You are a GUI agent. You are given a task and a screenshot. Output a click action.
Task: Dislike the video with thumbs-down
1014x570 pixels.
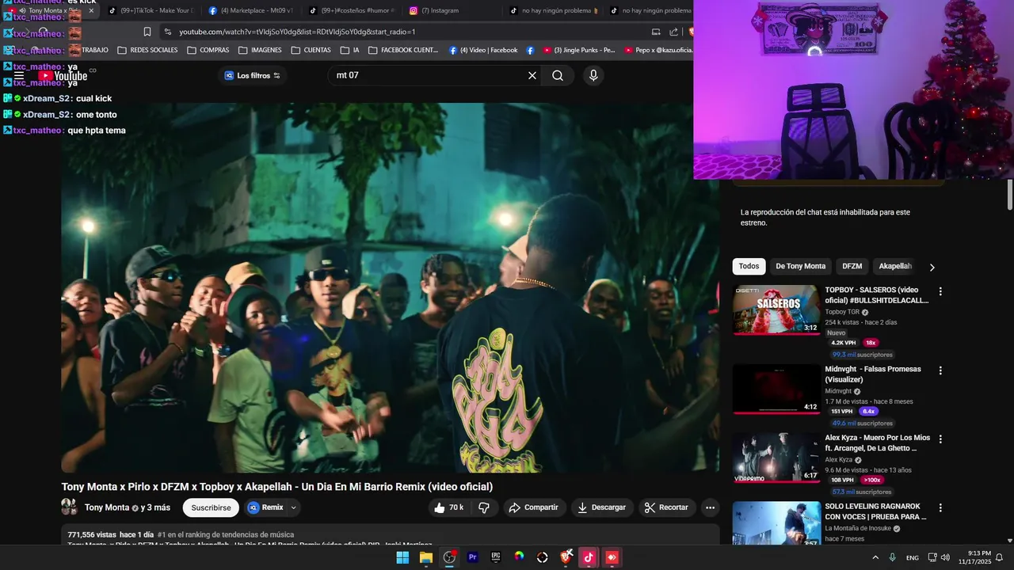[x=483, y=507]
